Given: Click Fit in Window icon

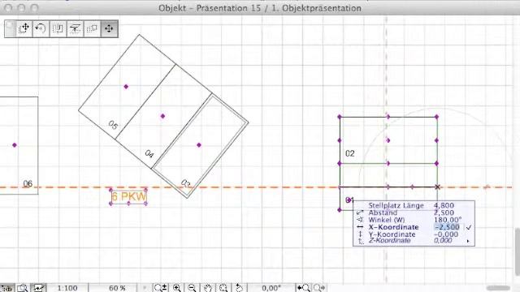Looking at the screenshot, I should [223, 288].
